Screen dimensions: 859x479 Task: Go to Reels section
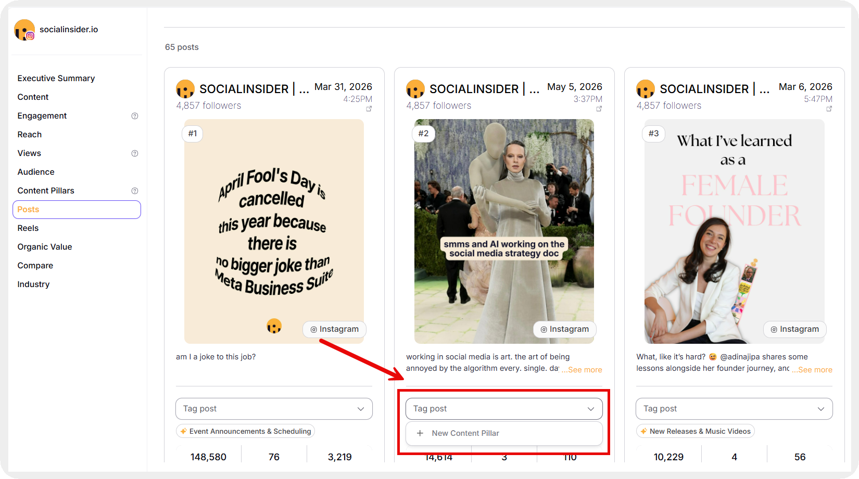click(x=28, y=228)
